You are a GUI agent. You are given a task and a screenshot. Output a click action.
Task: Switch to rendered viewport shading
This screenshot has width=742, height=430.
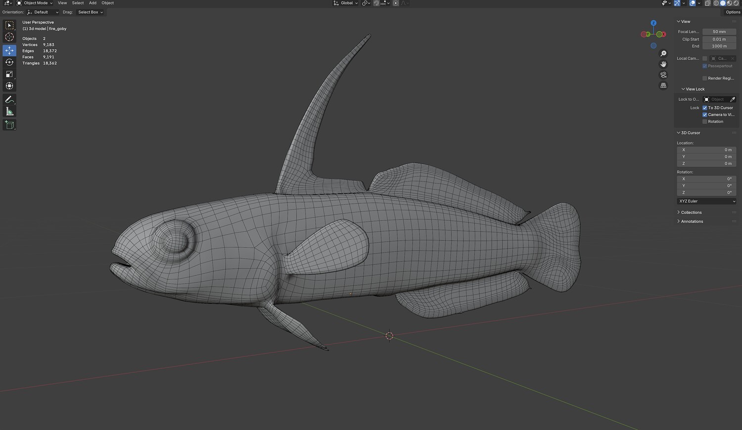click(x=736, y=3)
